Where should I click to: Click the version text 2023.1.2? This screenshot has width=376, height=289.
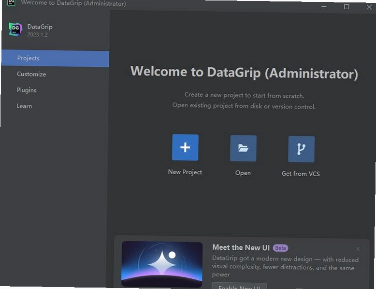pyautogui.click(x=37, y=34)
